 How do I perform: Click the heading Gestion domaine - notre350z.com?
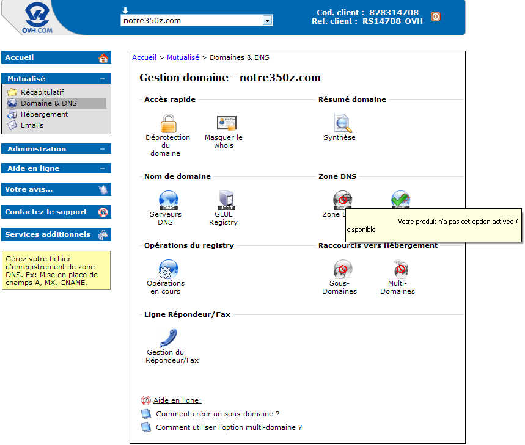[230, 78]
